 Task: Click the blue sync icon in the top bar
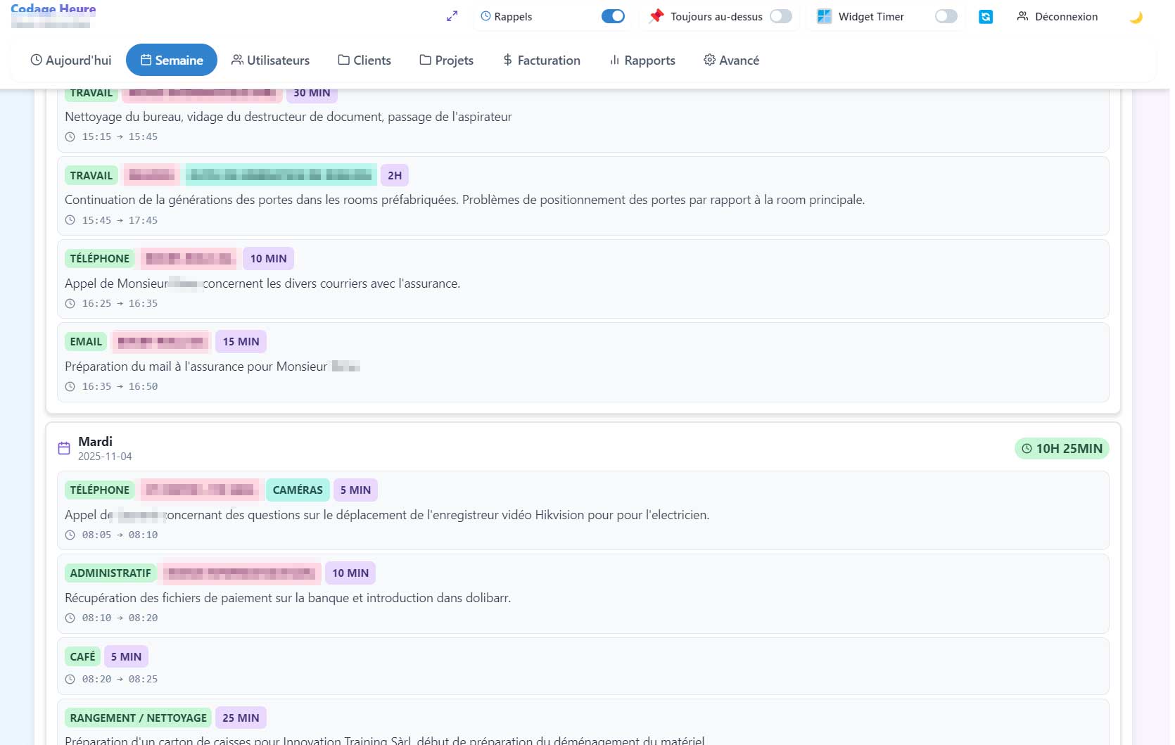coord(985,16)
